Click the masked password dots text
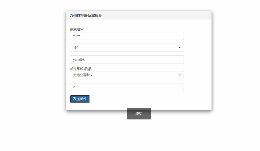Image resolution: width=260 pixels, height=151 pixels. tap(77, 36)
